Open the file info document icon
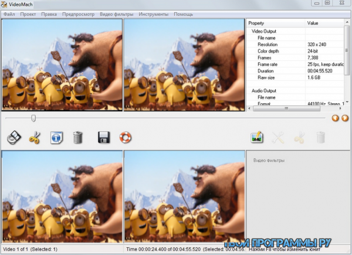 click(56, 138)
